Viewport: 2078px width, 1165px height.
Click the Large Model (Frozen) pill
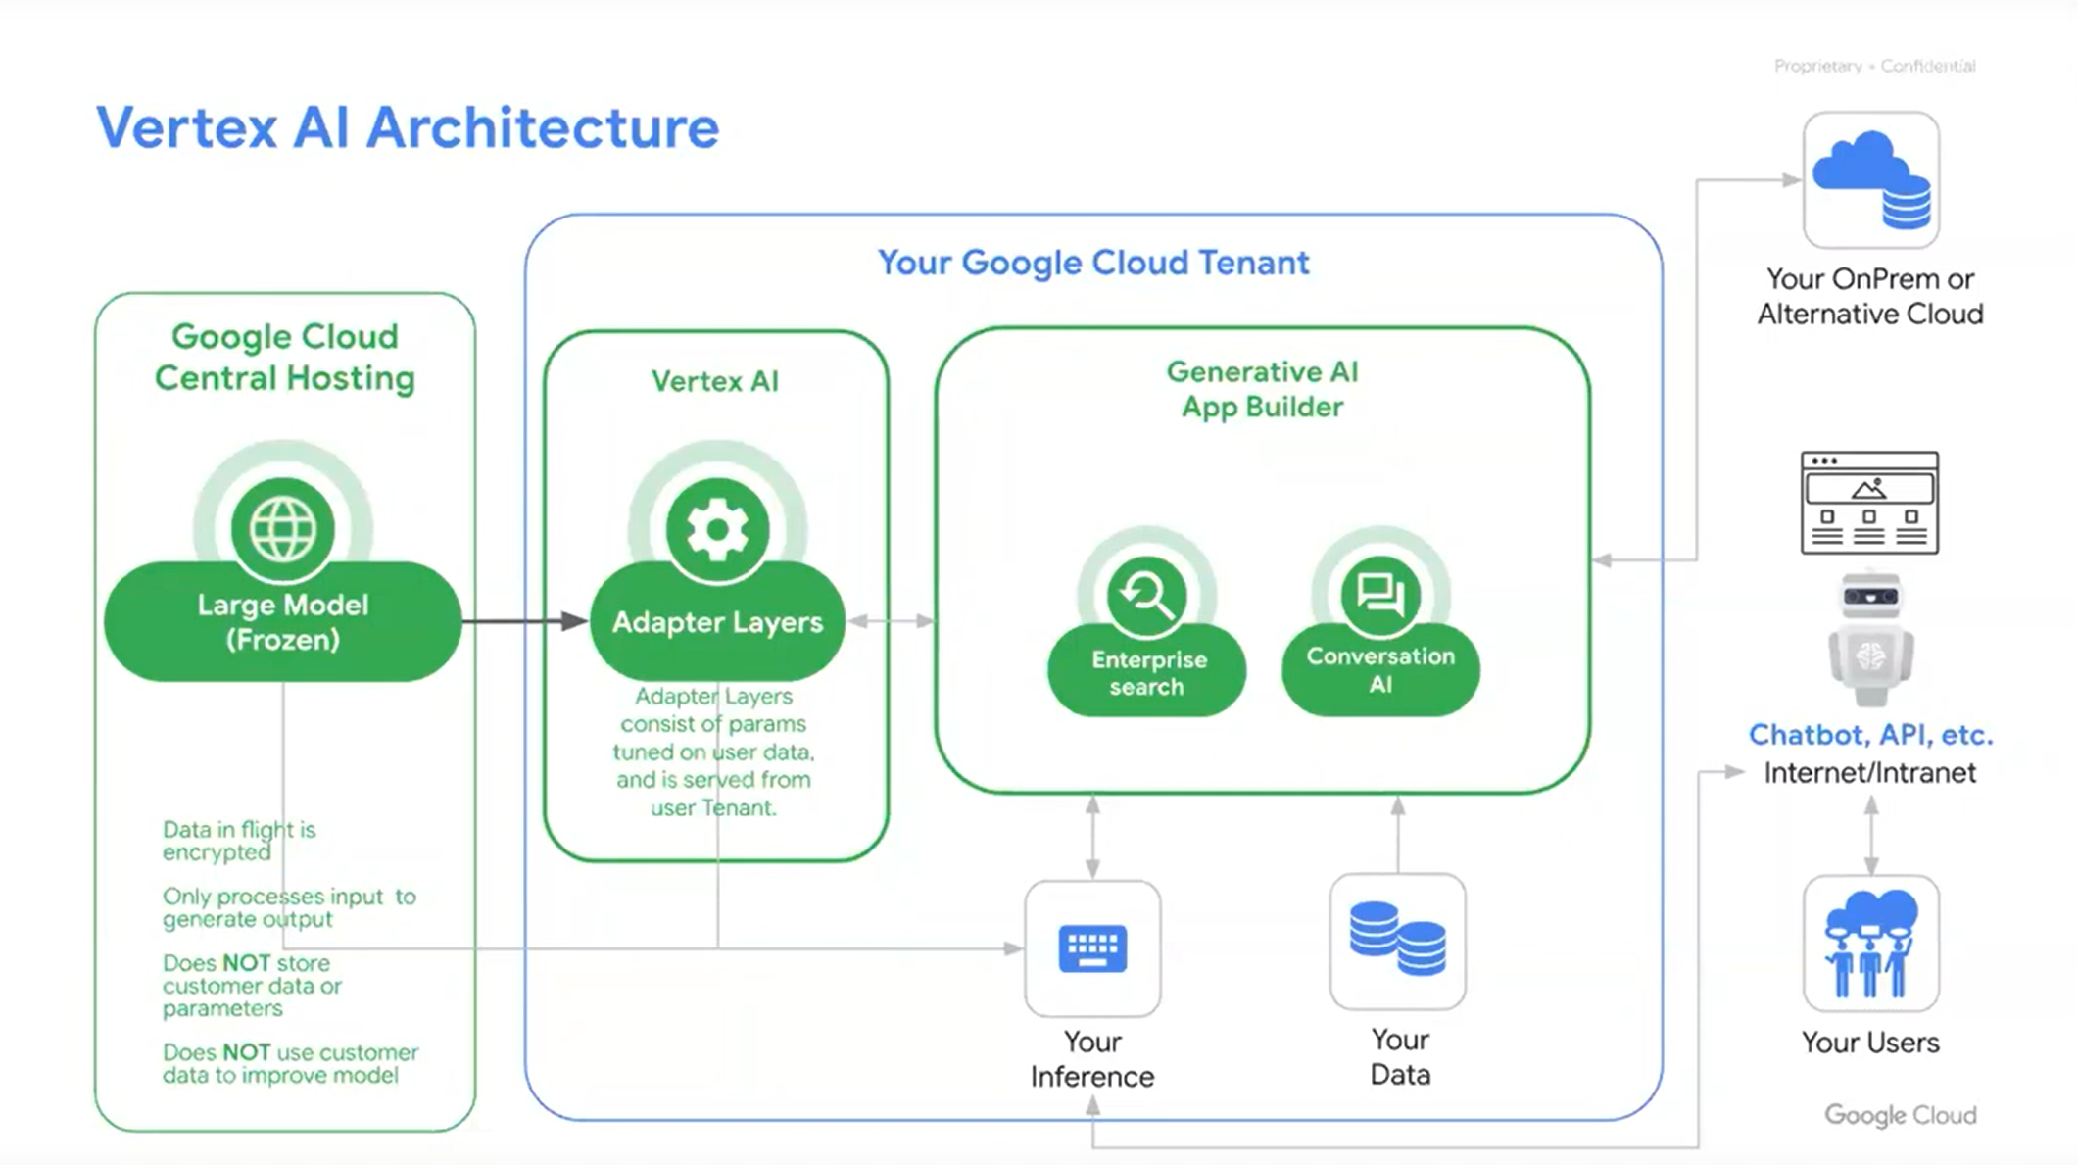pos(283,621)
